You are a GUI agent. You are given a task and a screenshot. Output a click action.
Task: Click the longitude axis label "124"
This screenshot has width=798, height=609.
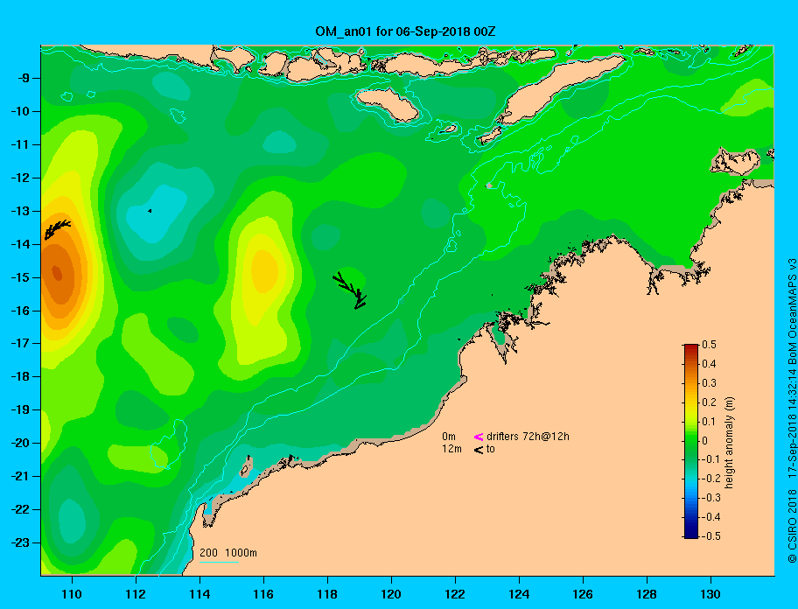point(519,594)
